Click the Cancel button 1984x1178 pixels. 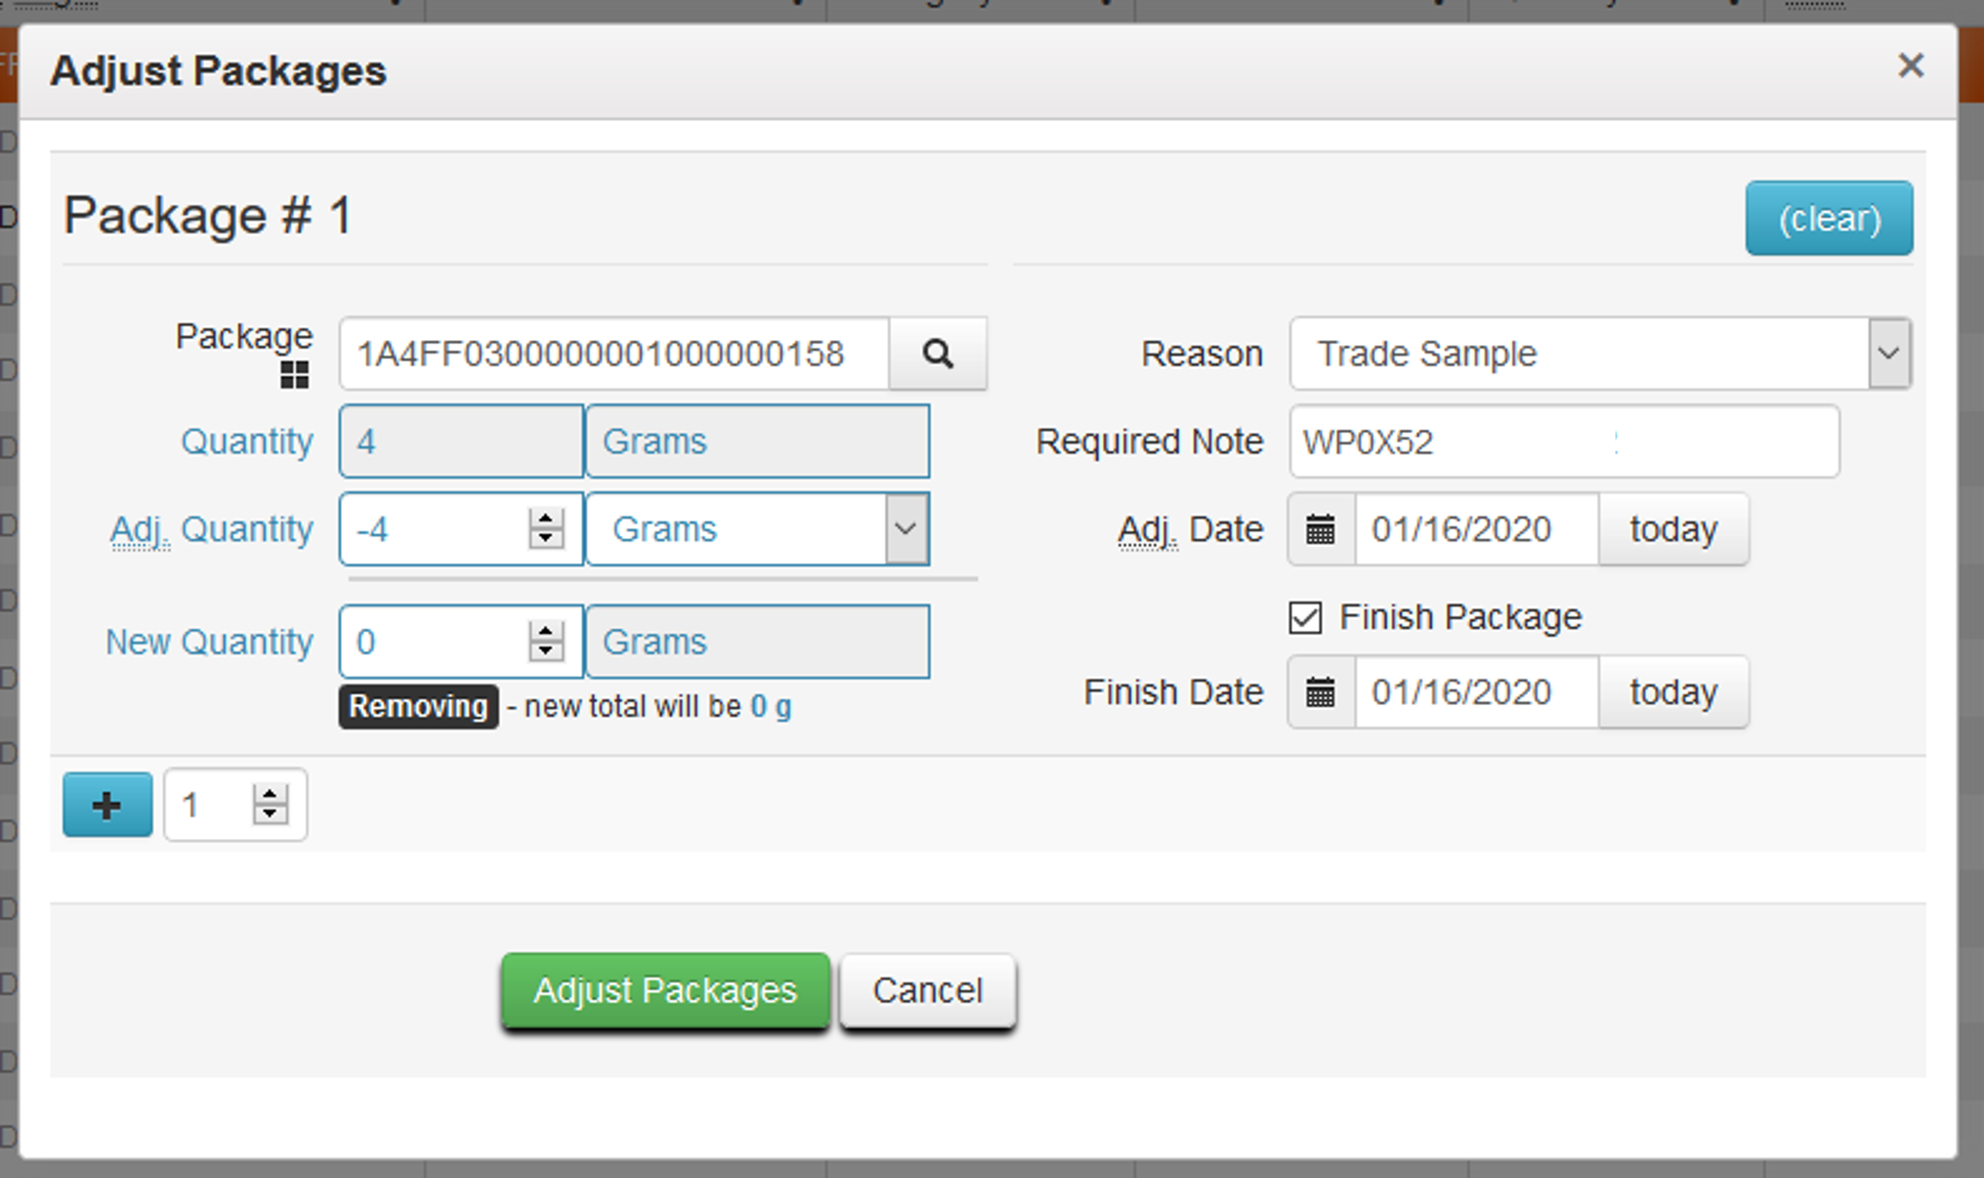[x=928, y=991]
